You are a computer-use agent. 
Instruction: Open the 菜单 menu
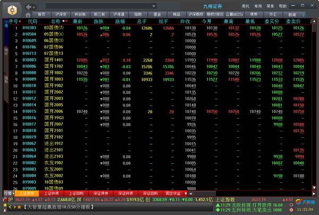[270, 6]
